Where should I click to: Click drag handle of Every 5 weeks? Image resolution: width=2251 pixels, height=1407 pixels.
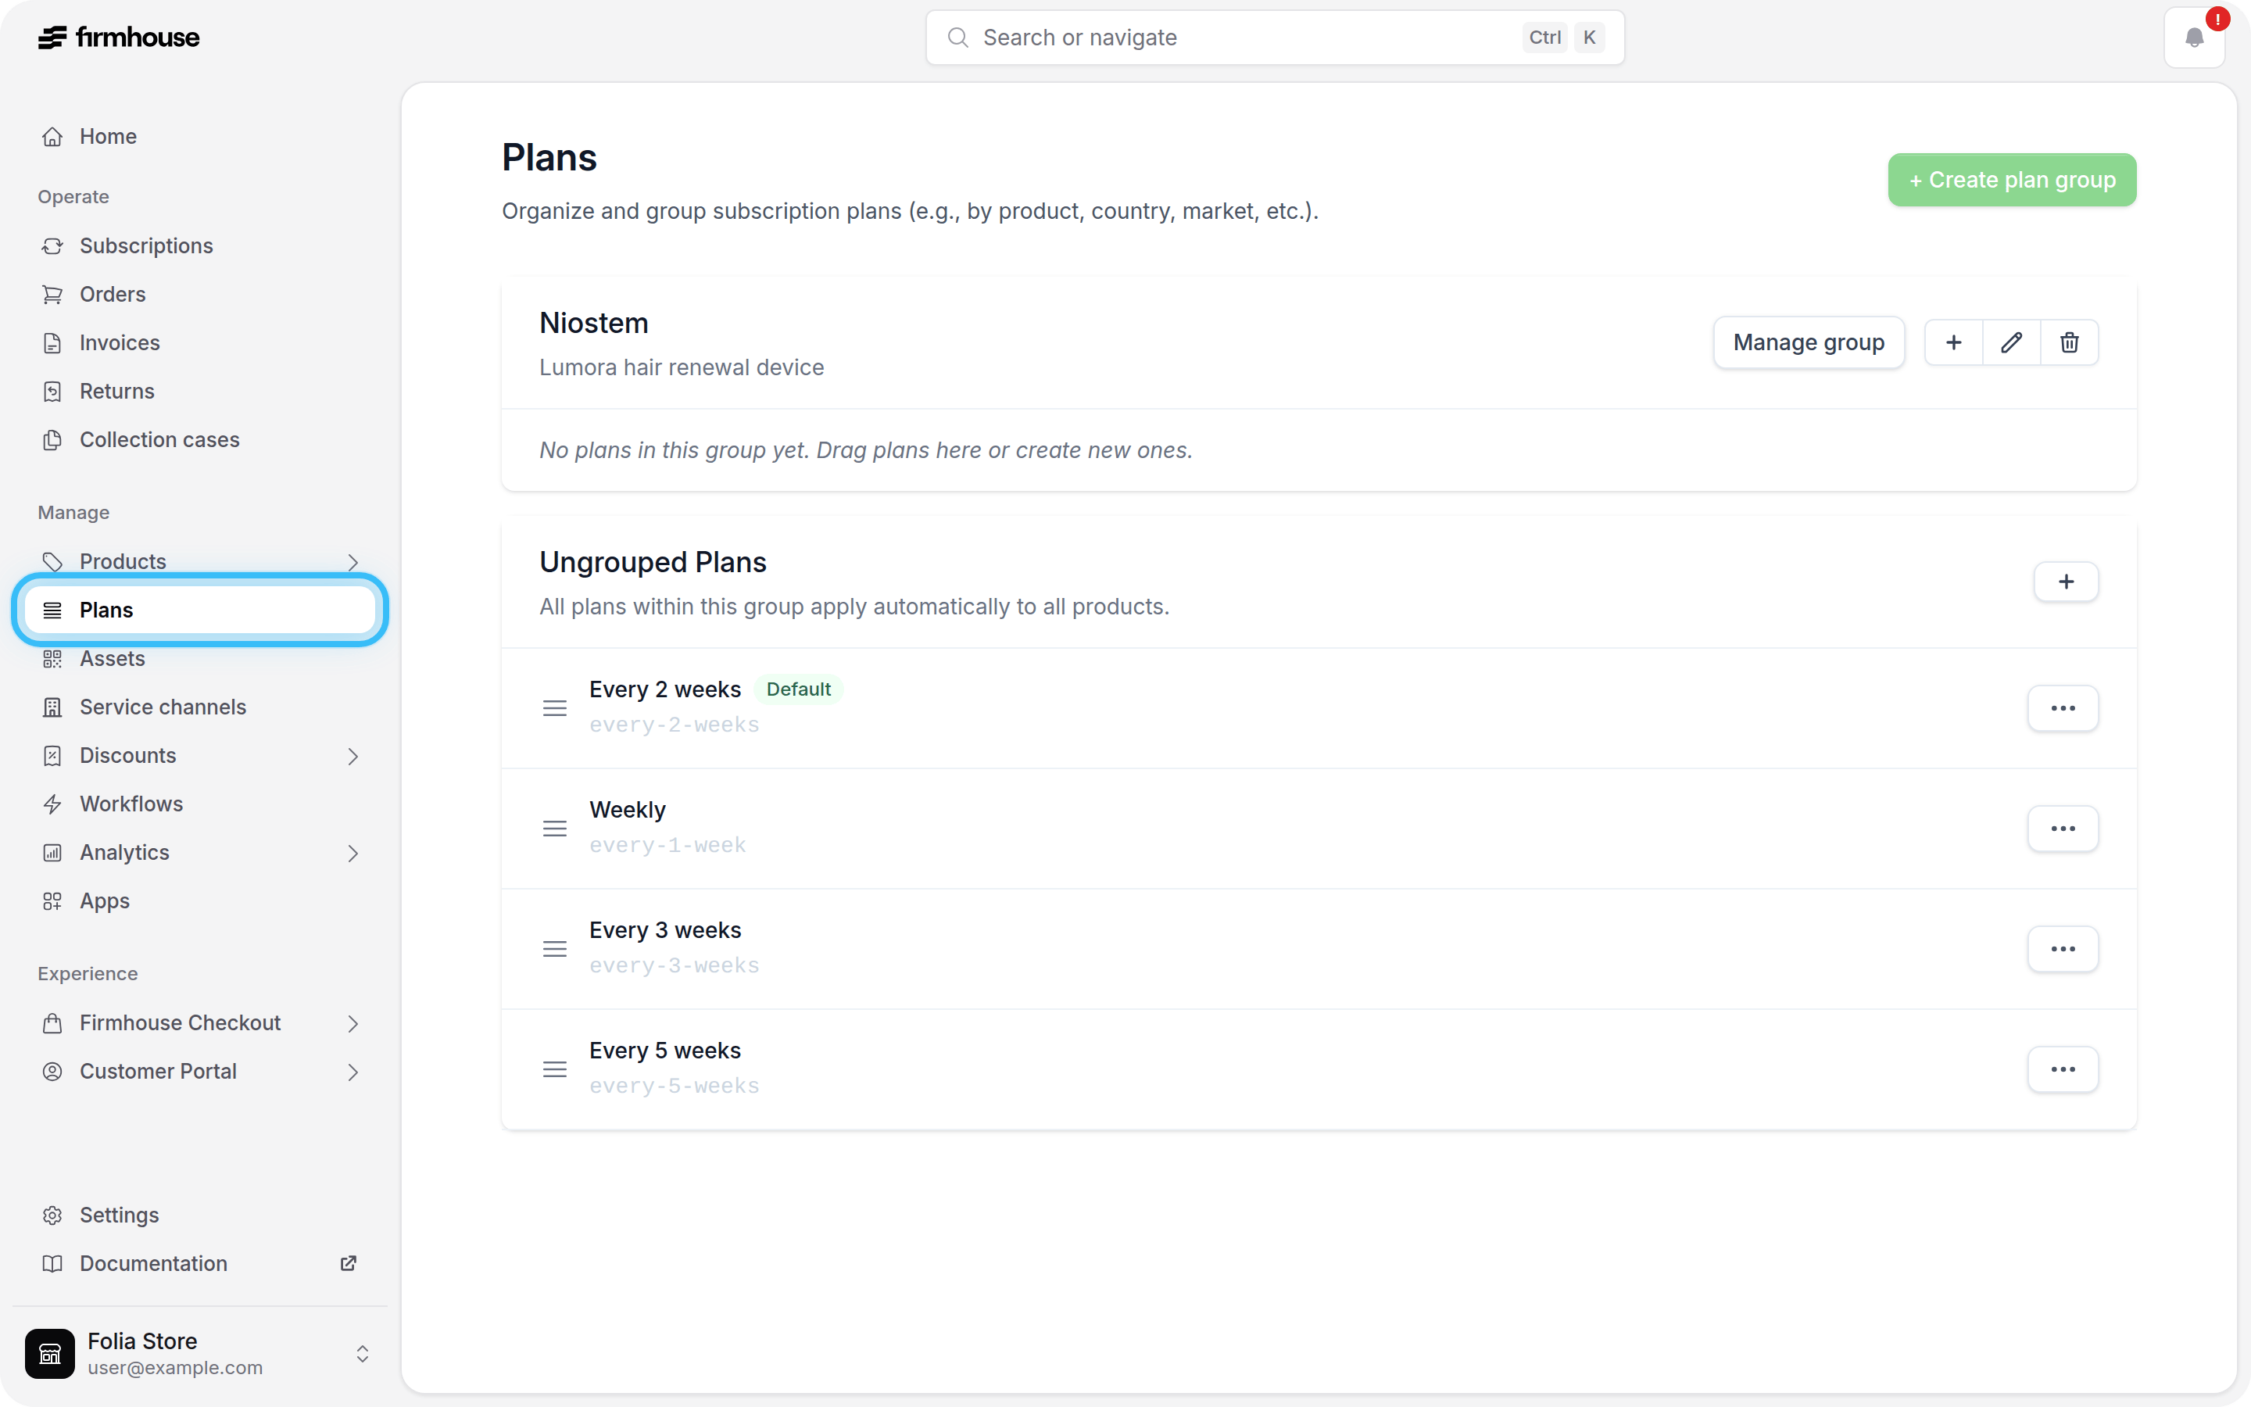[x=554, y=1069]
